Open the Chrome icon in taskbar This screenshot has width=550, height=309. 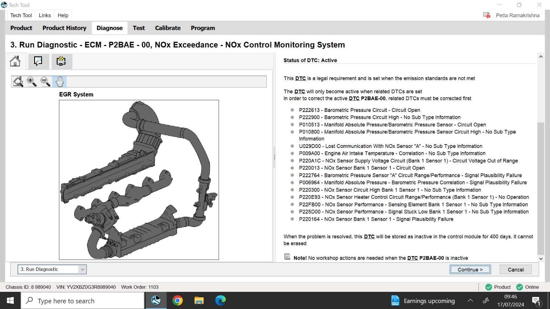(178, 301)
